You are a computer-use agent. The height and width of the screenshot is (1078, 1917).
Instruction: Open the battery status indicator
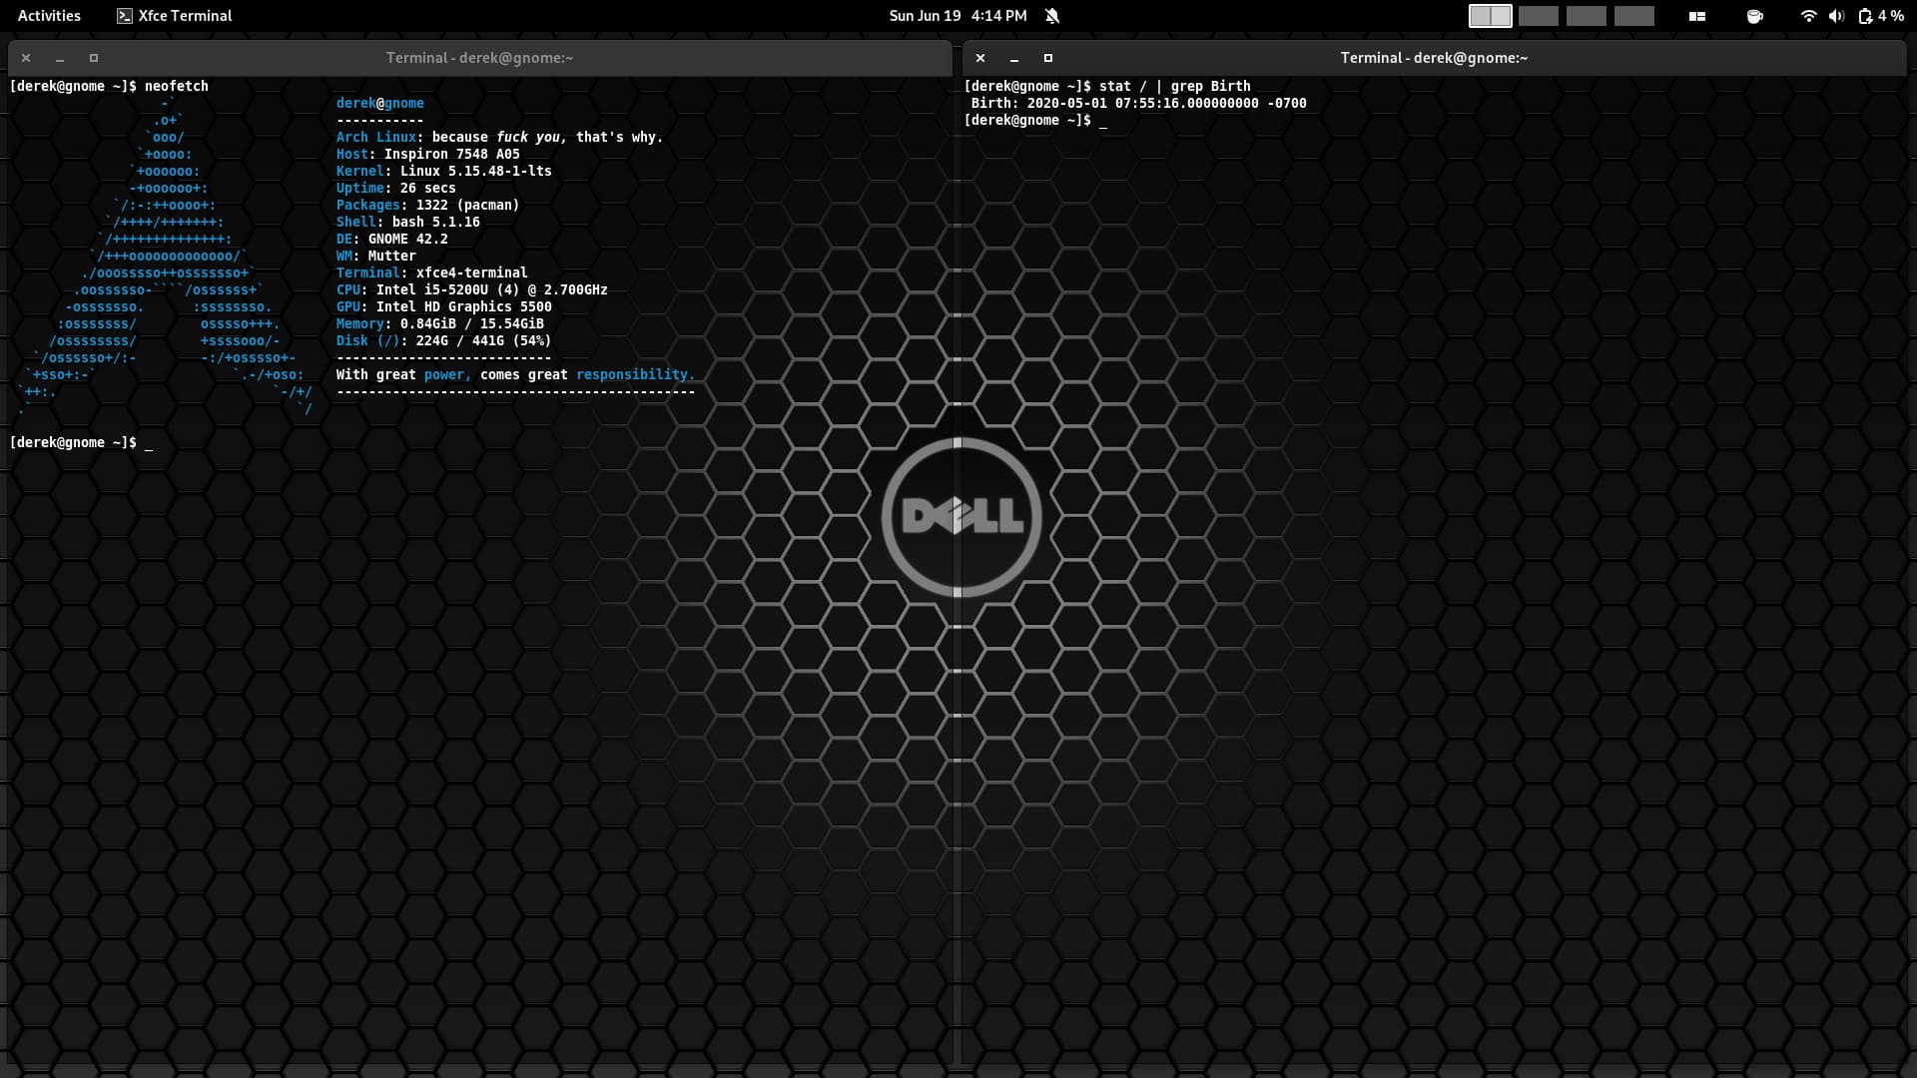tap(1879, 16)
